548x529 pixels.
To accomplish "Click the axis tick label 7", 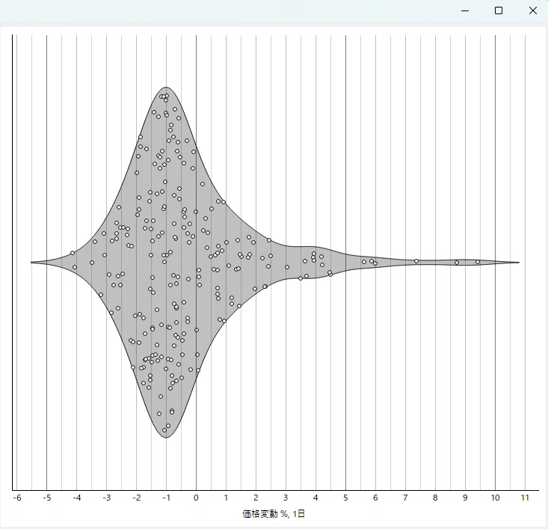I will (x=405, y=498).
